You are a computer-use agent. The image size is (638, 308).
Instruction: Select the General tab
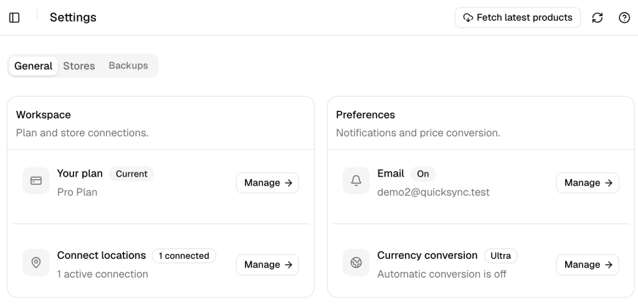pos(34,66)
